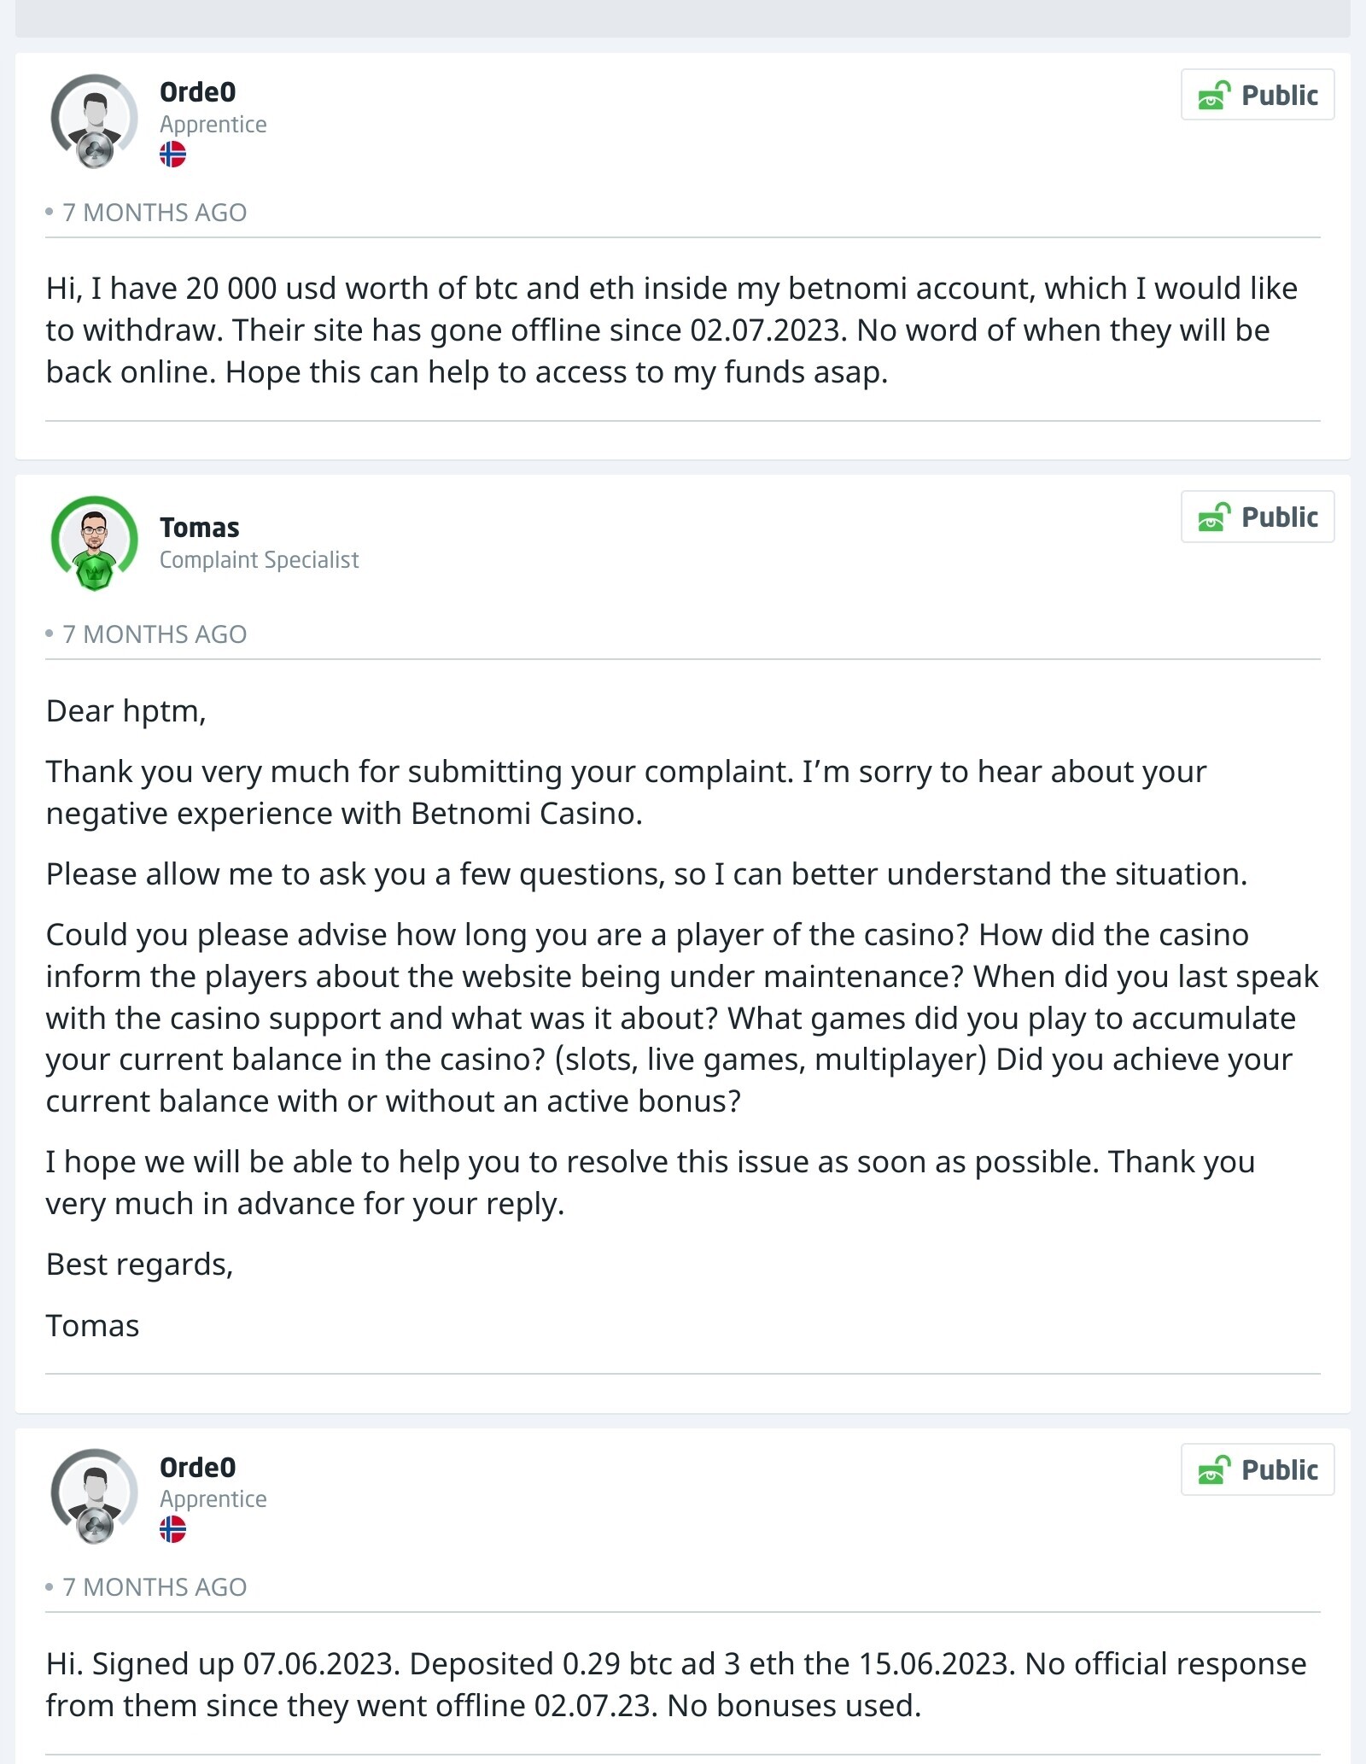Click the Public button on Tomas's reply
Image resolution: width=1366 pixels, height=1764 pixels.
click(1258, 517)
